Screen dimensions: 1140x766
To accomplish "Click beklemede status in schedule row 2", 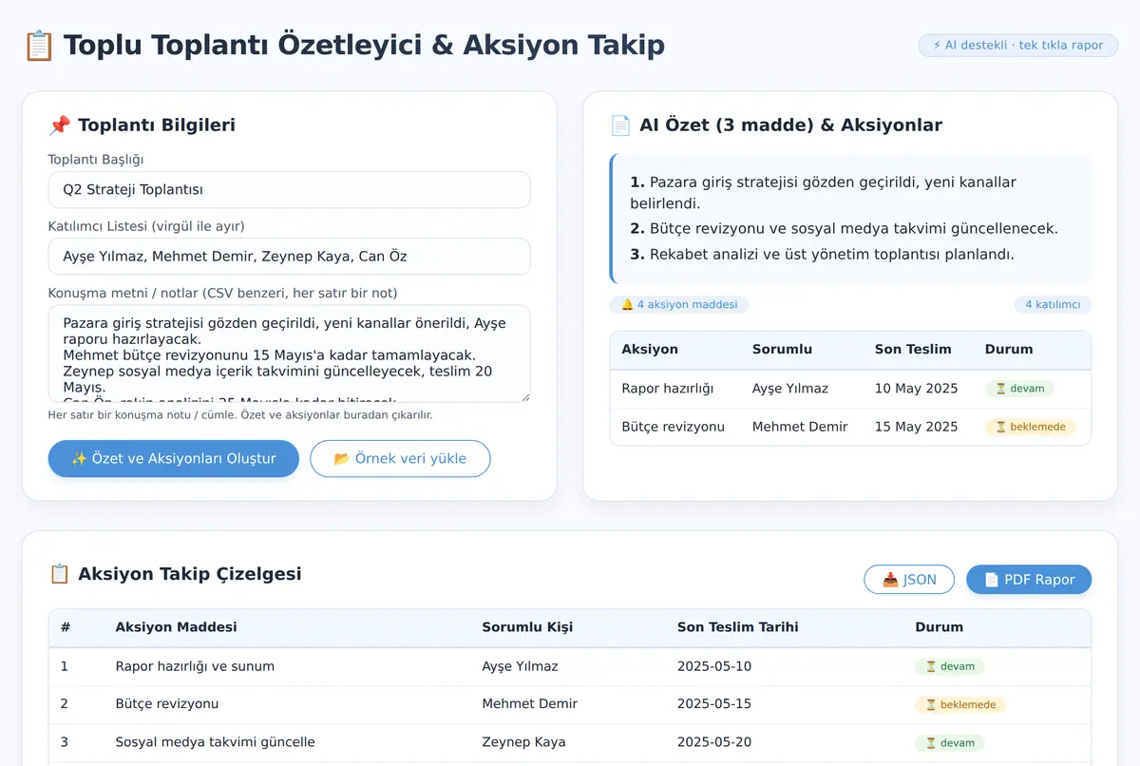I will (x=960, y=704).
